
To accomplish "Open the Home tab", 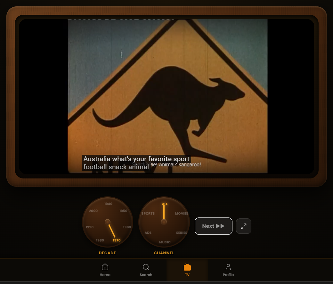I will click(105, 270).
